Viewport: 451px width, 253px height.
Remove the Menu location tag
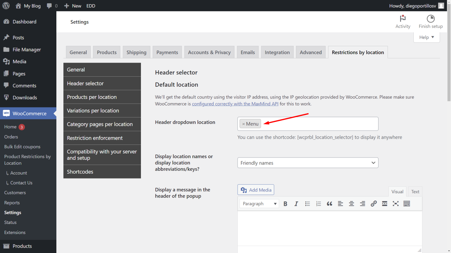[x=243, y=124]
